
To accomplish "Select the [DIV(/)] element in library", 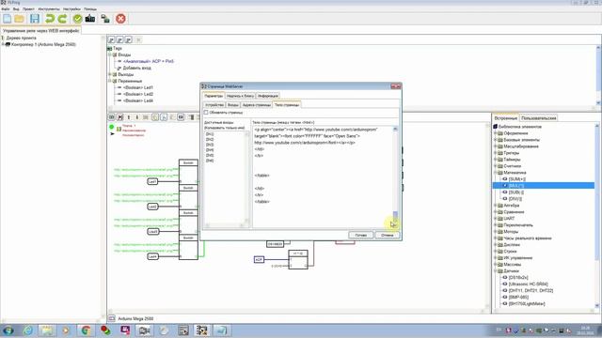I will click(x=515, y=198).
